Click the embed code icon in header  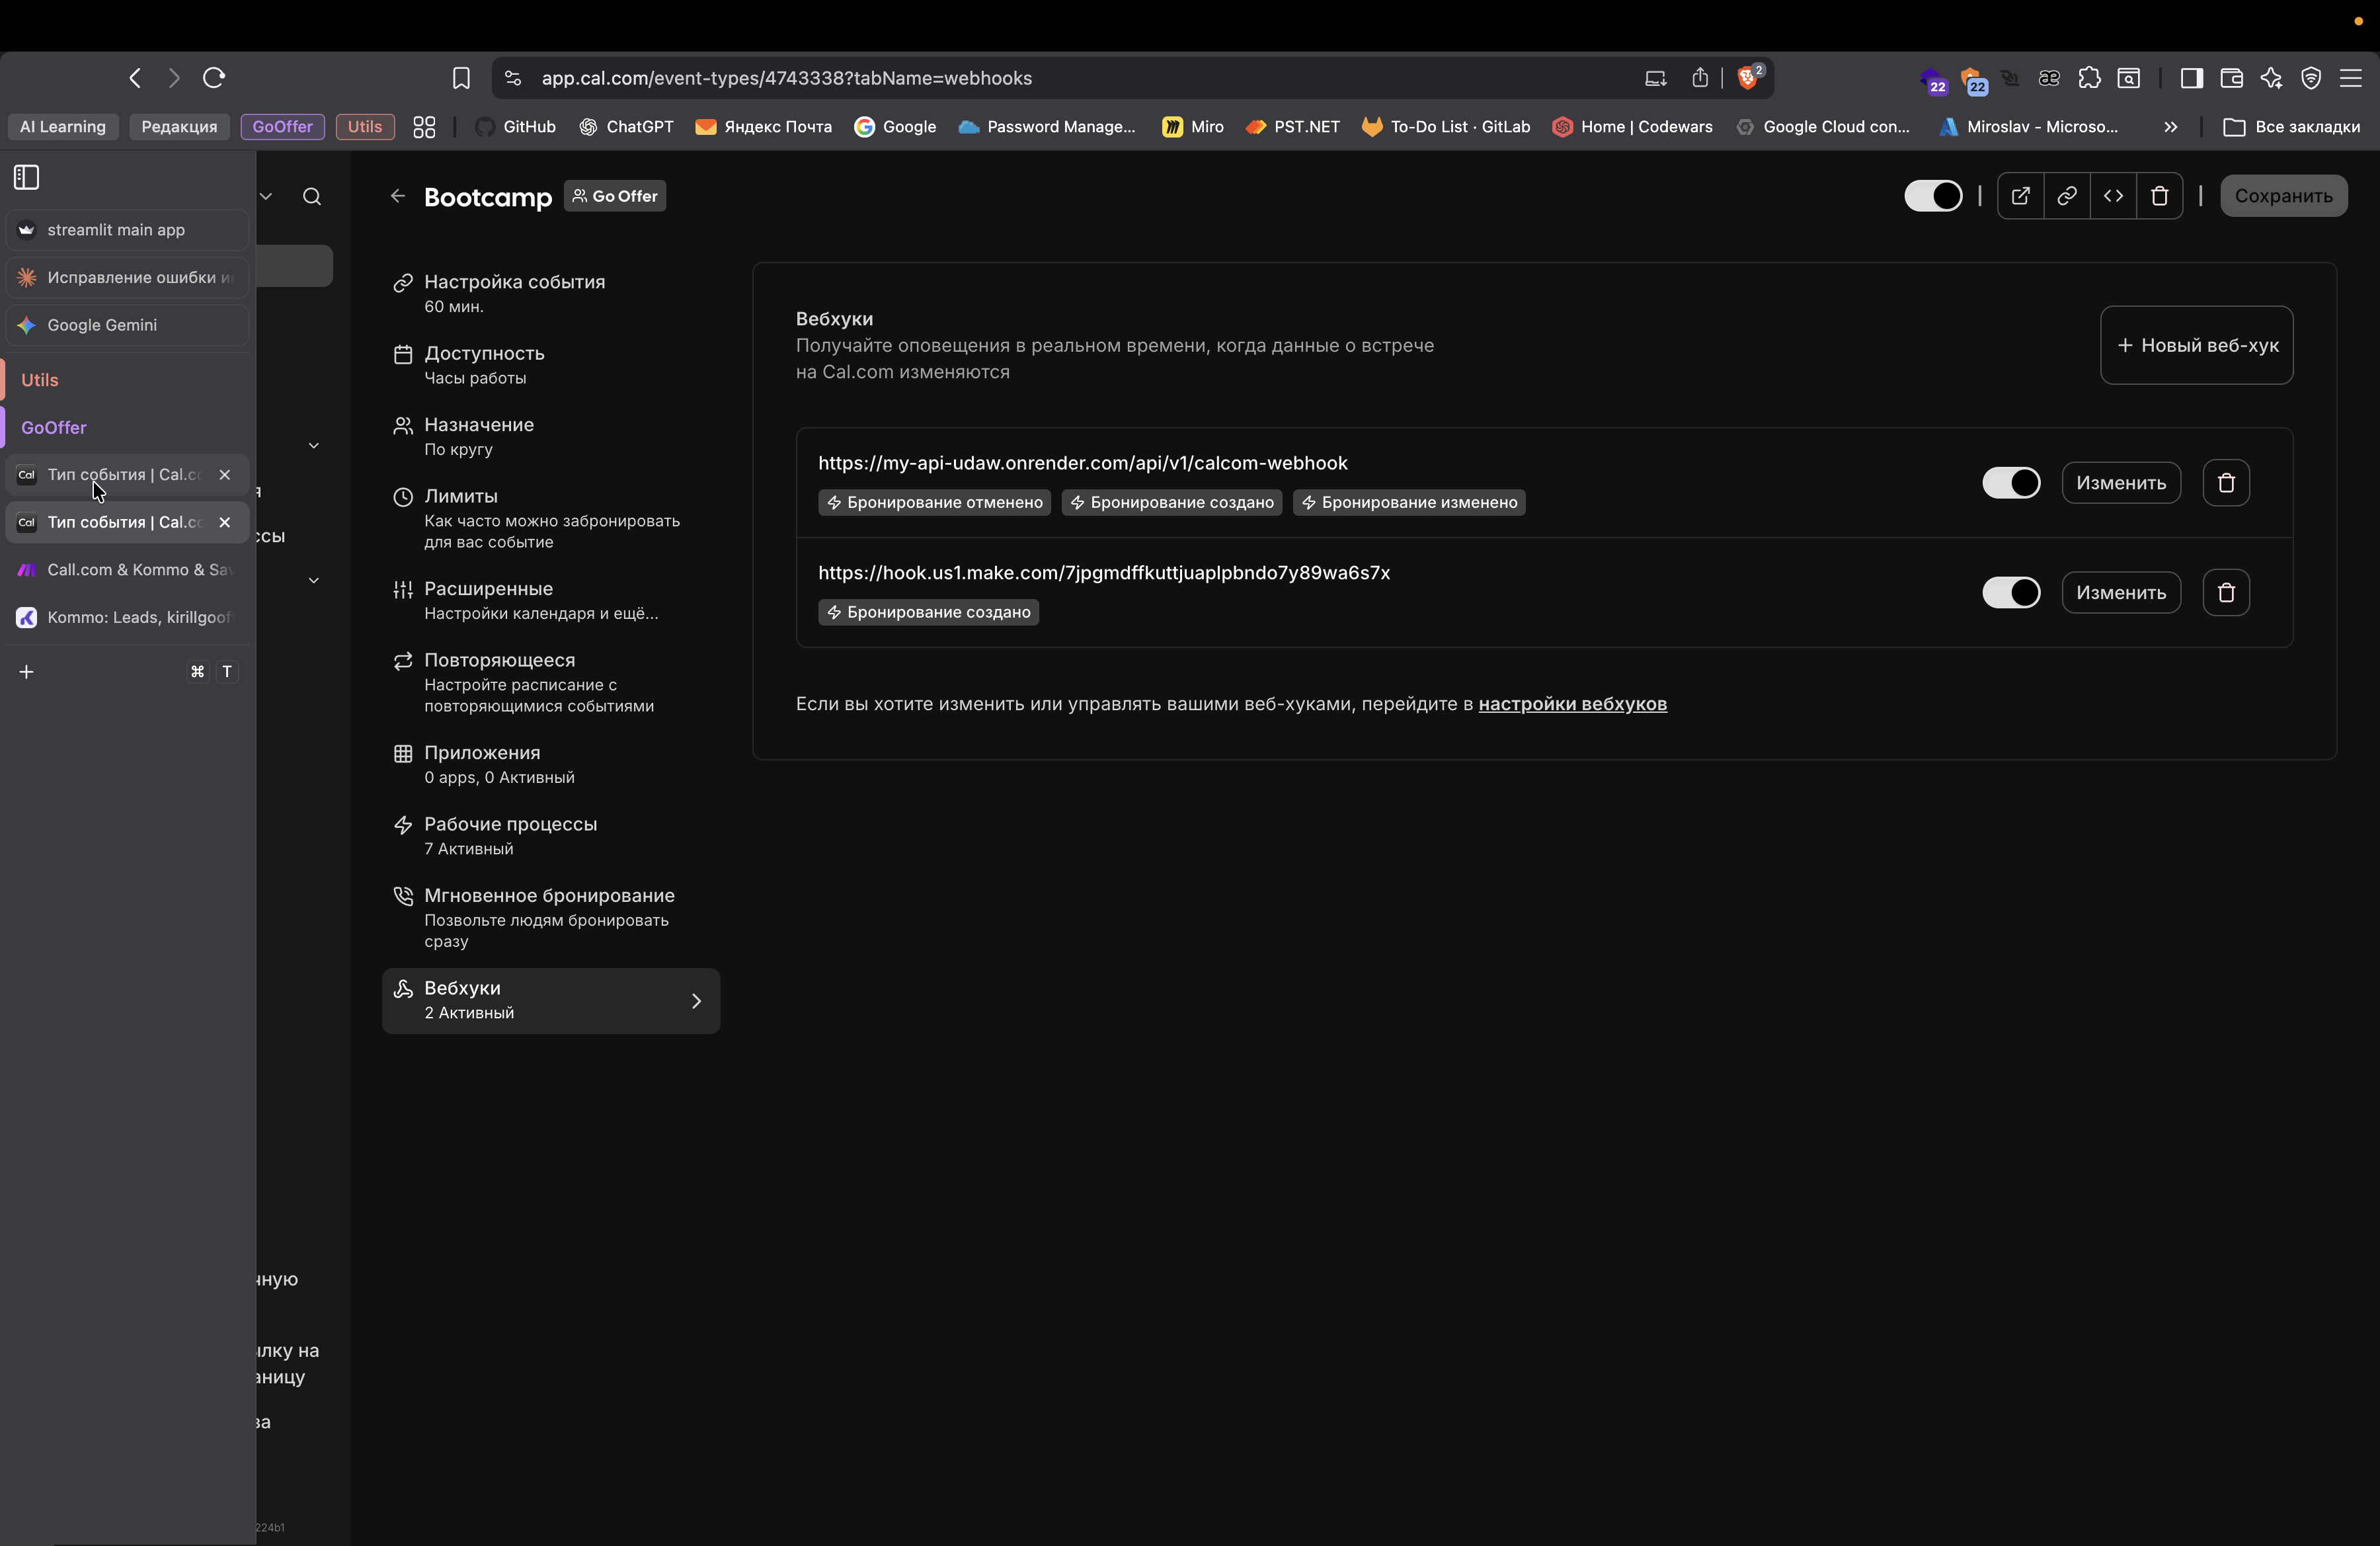click(2113, 196)
